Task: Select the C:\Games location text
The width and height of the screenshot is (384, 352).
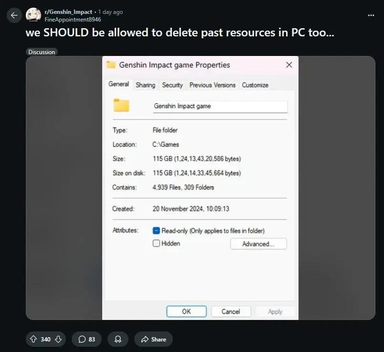Action: 166,144
